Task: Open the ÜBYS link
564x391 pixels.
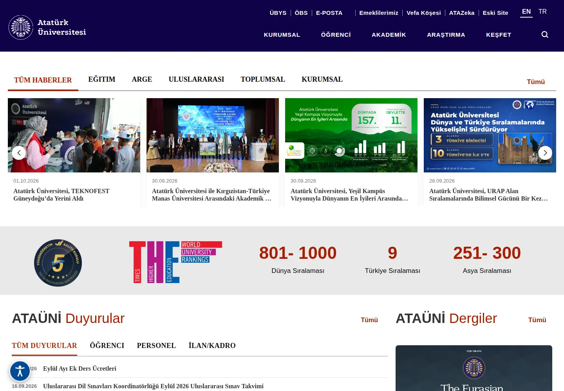Action: [278, 13]
